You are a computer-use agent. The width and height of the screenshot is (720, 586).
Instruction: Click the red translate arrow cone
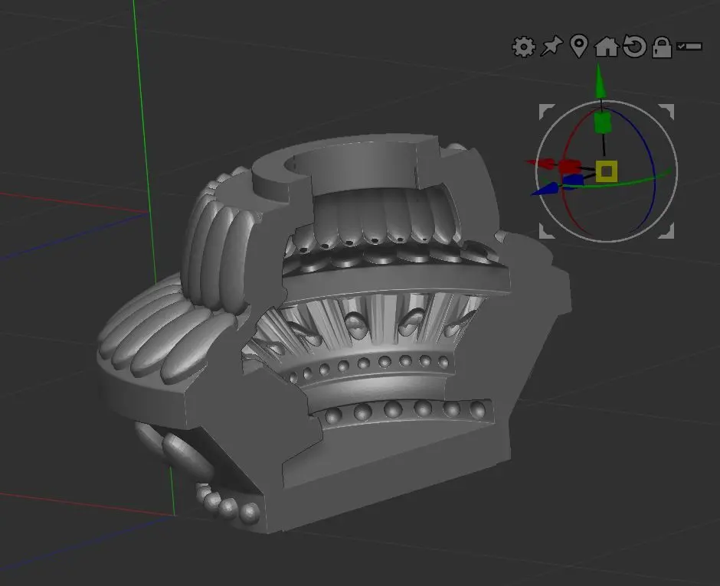(538, 163)
